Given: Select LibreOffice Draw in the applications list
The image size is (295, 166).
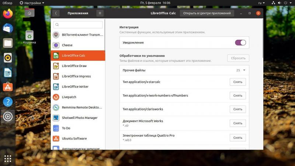Looking at the screenshot, I should 77,66.
